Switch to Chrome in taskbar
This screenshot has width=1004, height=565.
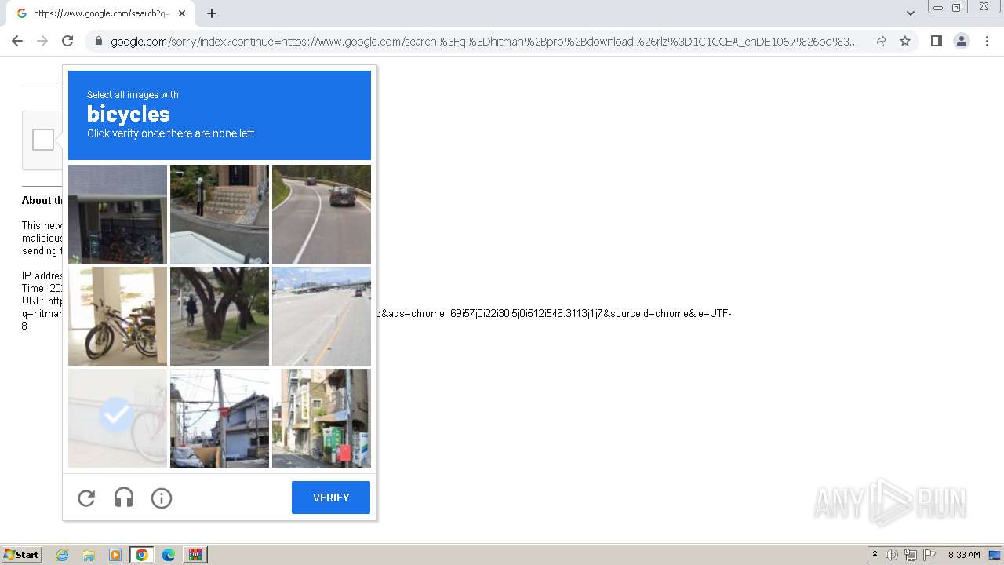pyautogui.click(x=142, y=555)
